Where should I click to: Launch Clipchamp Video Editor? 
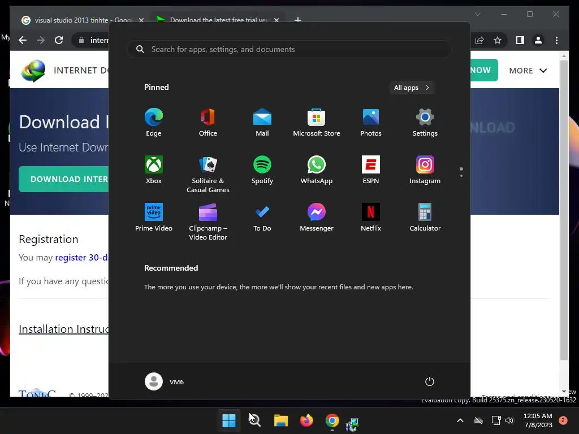point(208,222)
